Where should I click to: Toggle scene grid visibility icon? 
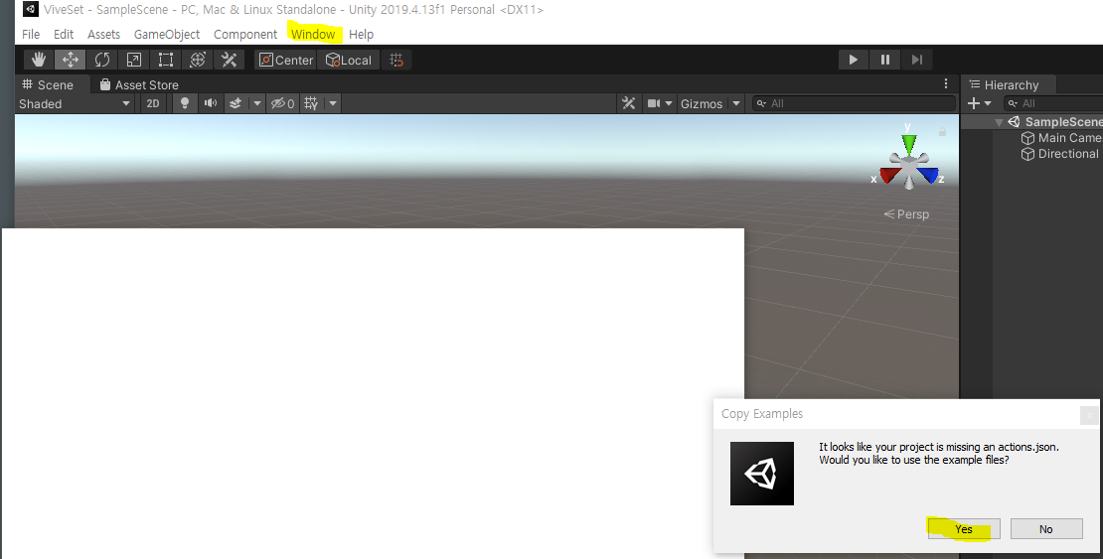(x=311, y=103)
